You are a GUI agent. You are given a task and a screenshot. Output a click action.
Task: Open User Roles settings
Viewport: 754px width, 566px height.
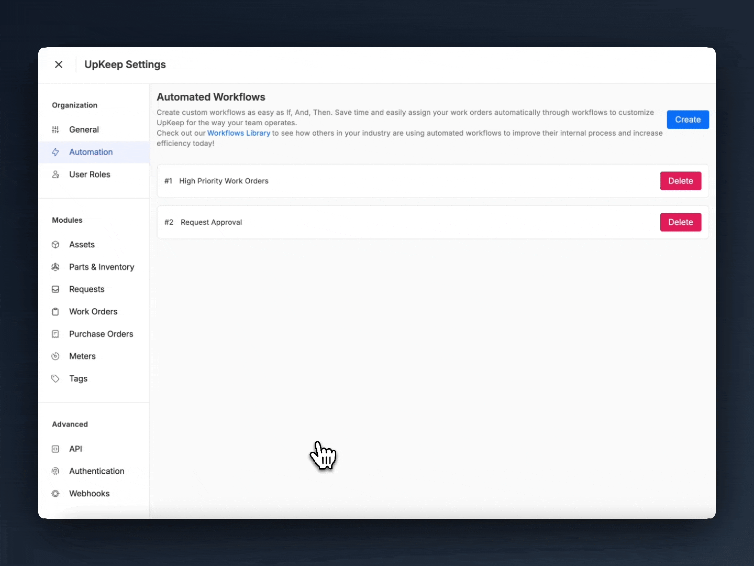coord(94,175)
